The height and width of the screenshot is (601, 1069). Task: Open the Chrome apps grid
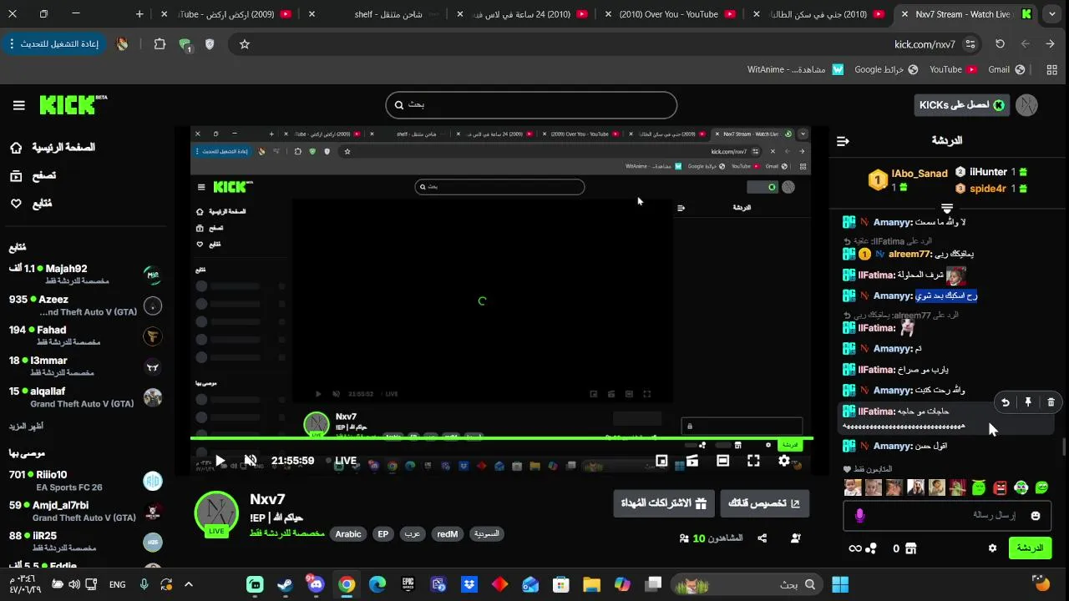tap(1051, 70)
